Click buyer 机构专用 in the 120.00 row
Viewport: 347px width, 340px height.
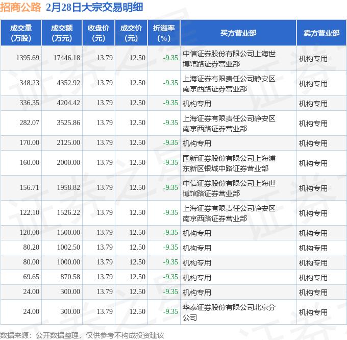(197, 233)
